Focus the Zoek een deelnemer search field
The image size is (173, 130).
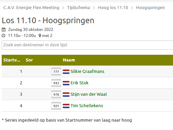87,45
